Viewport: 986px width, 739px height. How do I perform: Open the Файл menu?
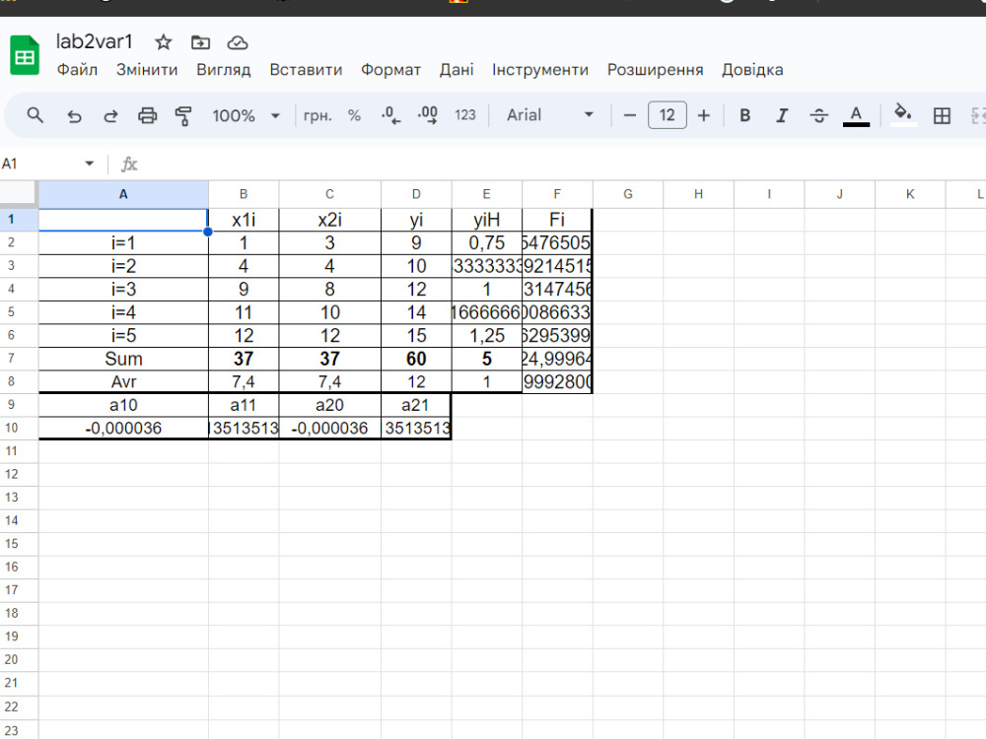[77, 70]
